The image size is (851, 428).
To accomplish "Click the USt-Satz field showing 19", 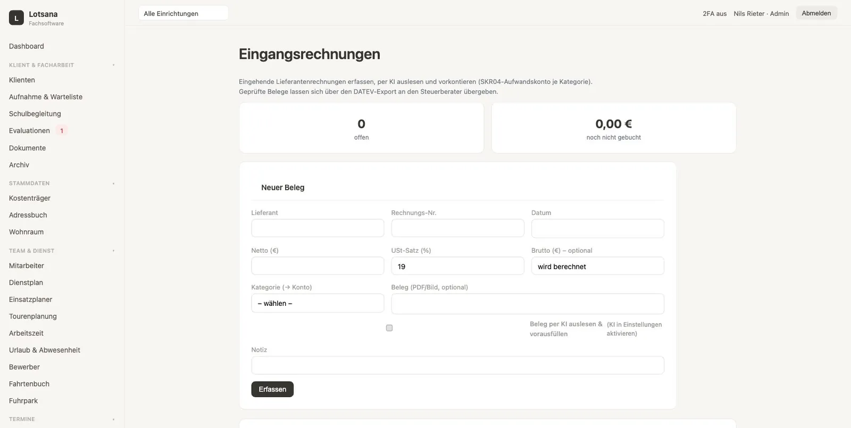I will pyautogui.click(x=457, y=266).
